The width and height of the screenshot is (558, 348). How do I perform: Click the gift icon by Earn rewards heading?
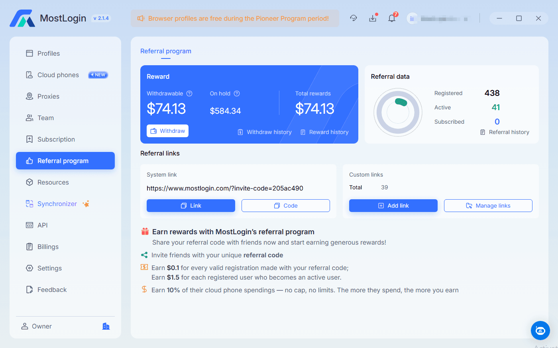click(x=145, y=231)
